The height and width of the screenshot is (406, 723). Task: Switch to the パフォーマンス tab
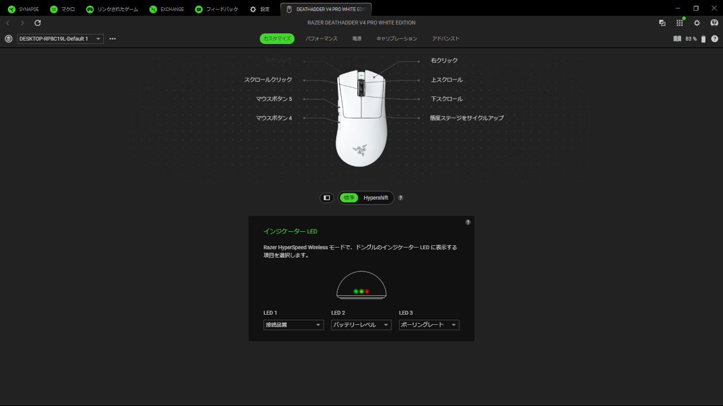pyautogui.click(x=321, y=38)
